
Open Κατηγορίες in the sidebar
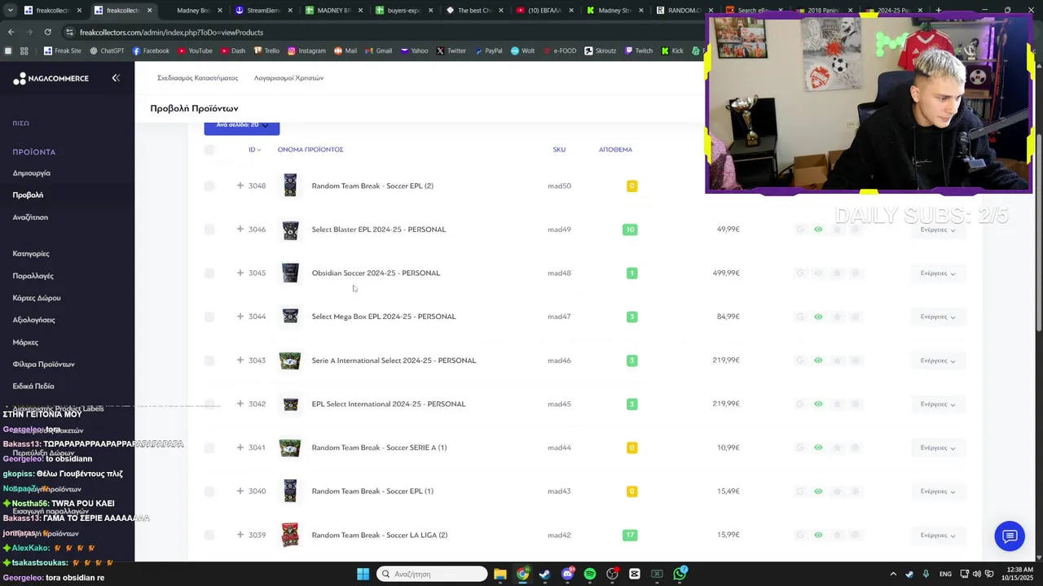pos(31,254)
